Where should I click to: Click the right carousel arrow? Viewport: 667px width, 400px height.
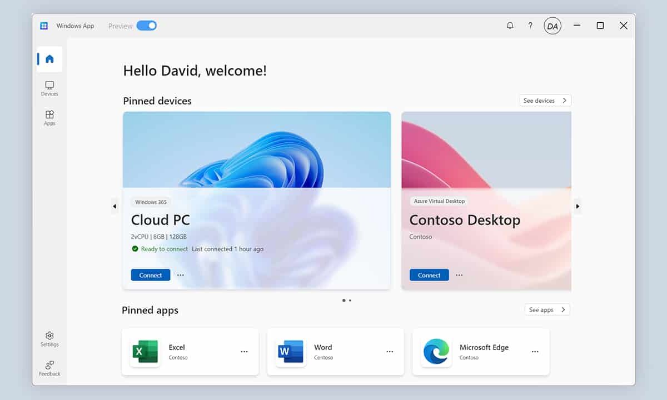pyautogui.click(x=578, y=206)
